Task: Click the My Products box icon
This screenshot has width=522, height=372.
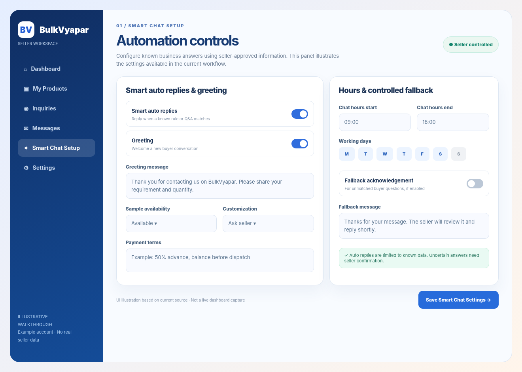Action: tap(26, 89)
